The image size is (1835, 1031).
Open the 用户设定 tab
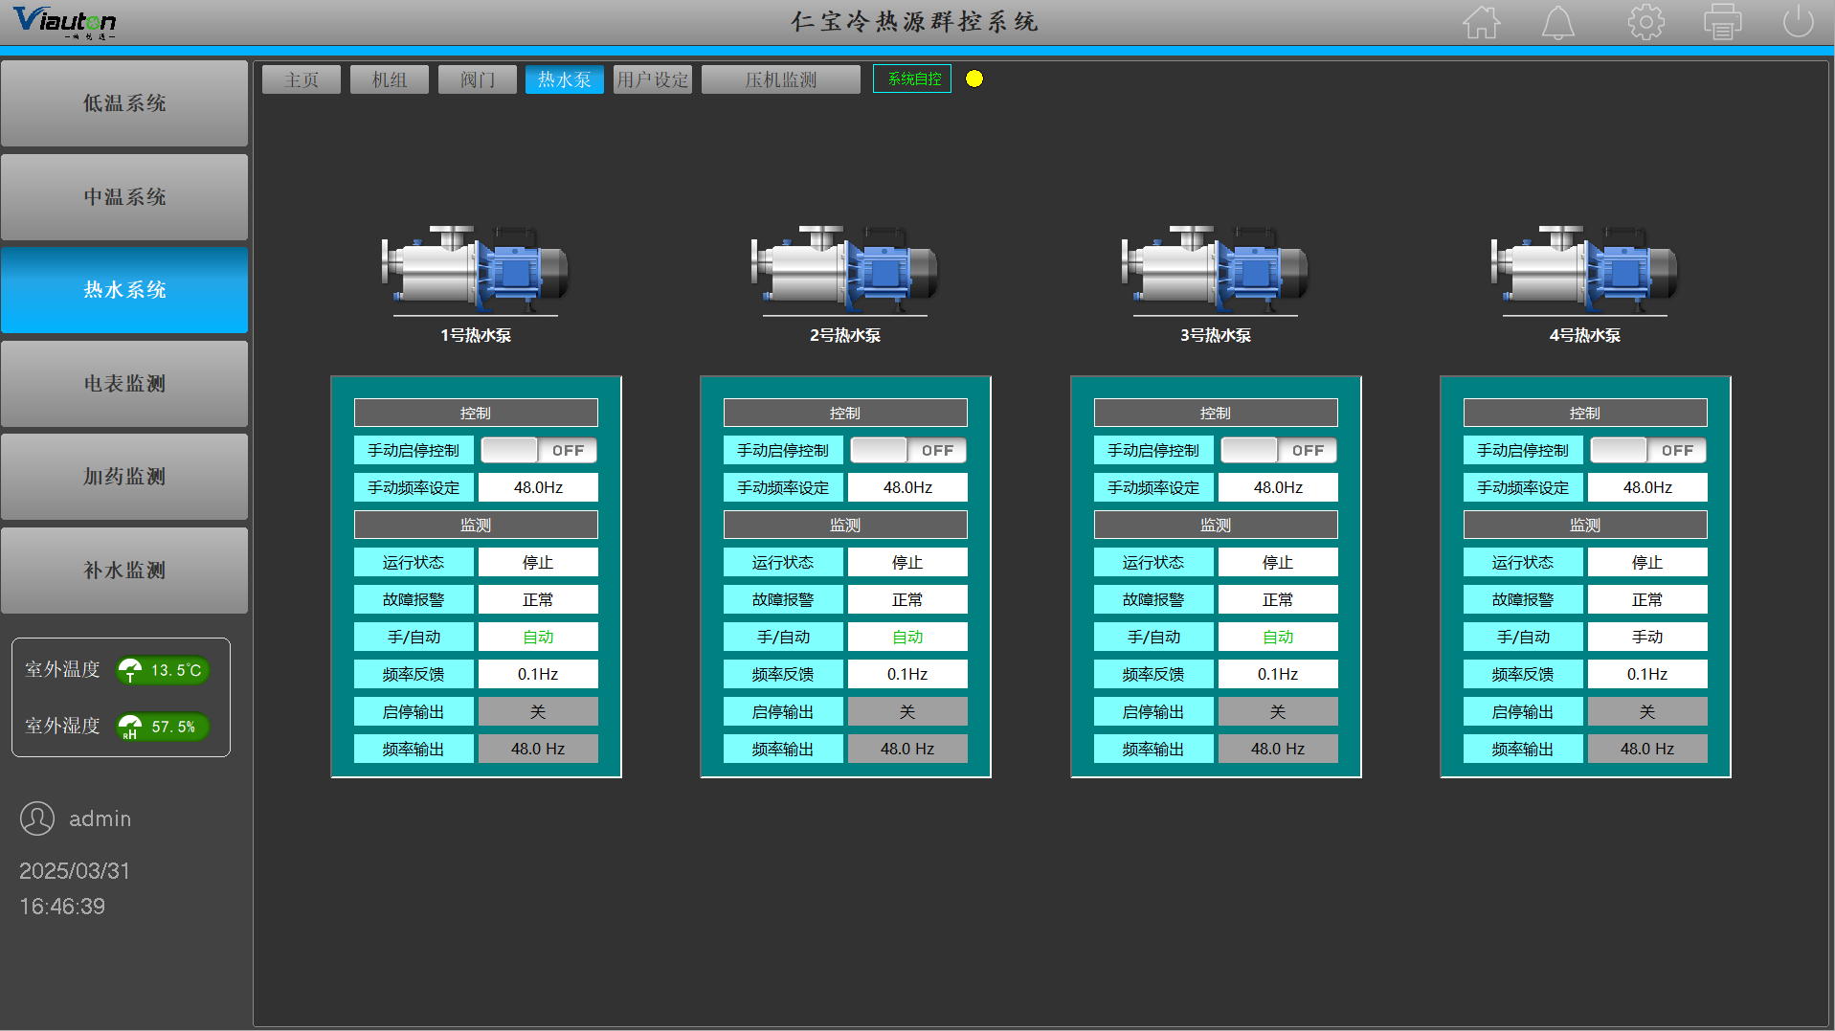click(652, 79)
